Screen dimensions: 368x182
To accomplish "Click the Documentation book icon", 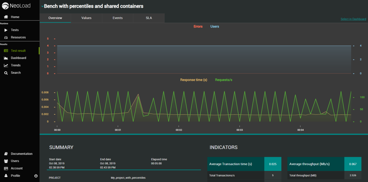I will (x=6, y=154).
